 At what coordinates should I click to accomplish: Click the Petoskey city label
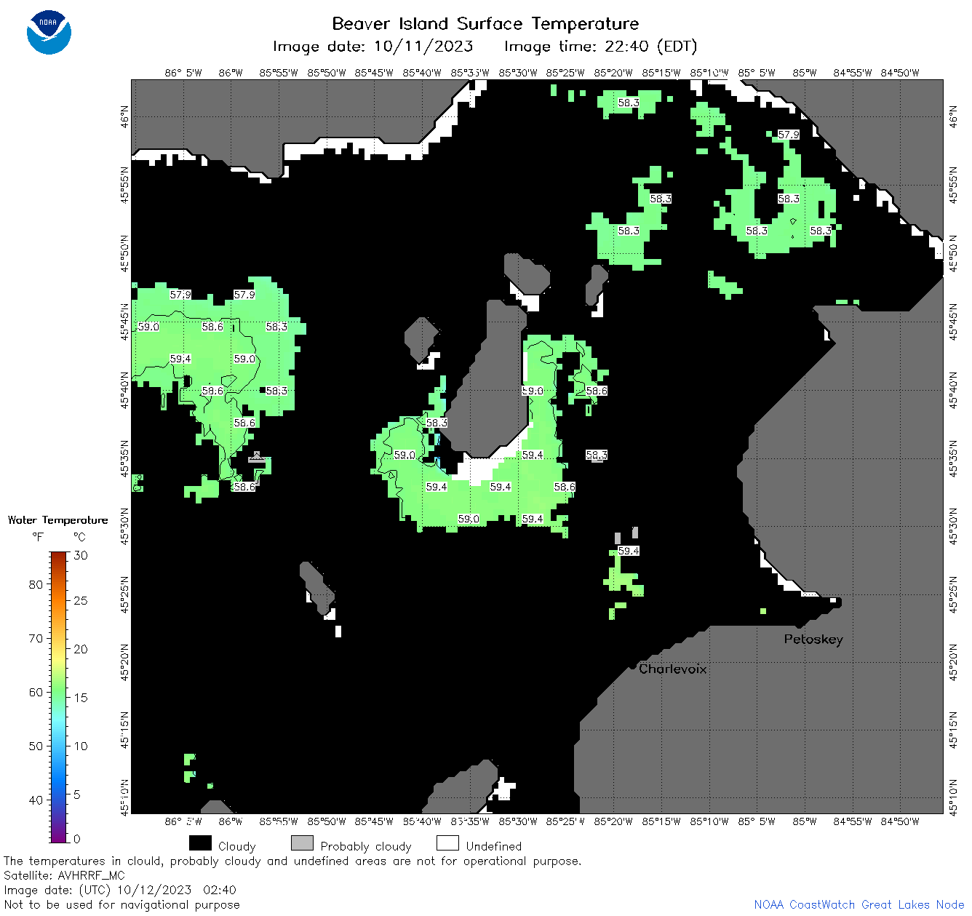click(x=813, y=640)
